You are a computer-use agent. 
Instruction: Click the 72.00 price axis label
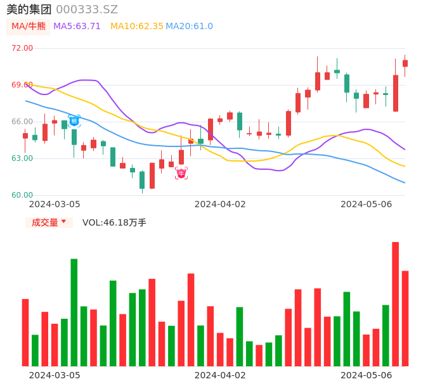pyautogui.click(x=22, y=48)
